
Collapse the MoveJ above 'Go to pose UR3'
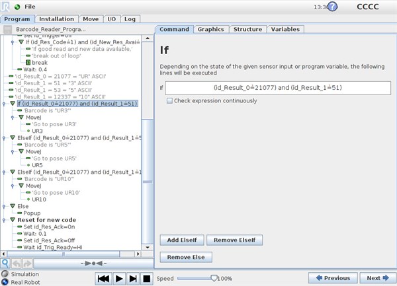pyautogui.click(x=21, y=117)
